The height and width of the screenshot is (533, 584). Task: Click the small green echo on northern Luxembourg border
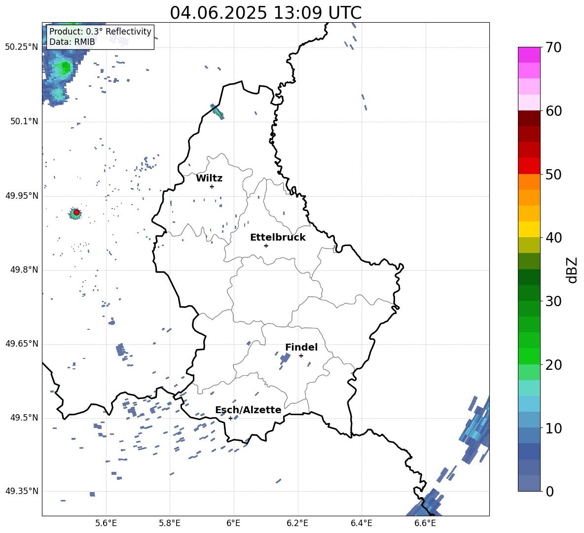coord(218,111)
